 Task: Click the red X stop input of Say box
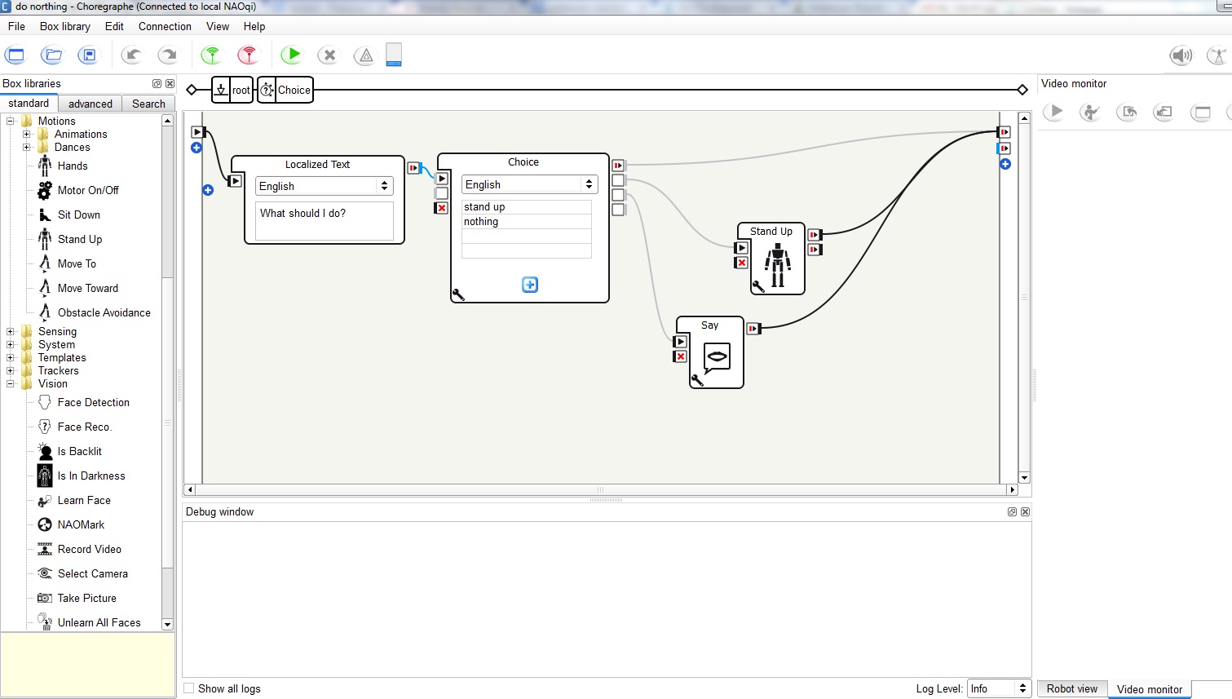click(x=681, y=356)
